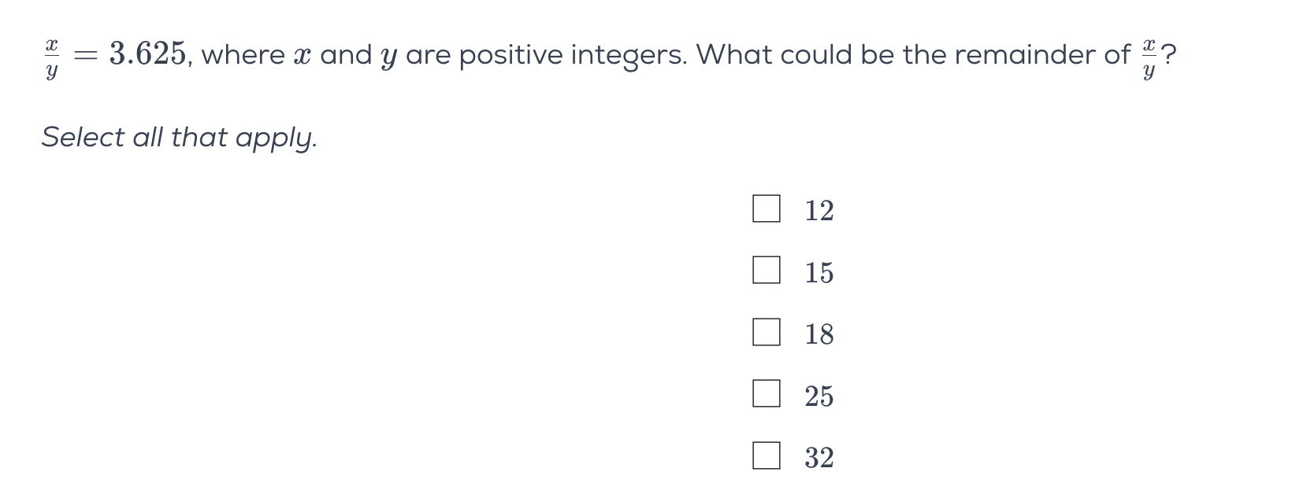This screenshot has height=494, width=1292.
Task: Click the equals sign in the equation
Action: [x=85, y=55]
